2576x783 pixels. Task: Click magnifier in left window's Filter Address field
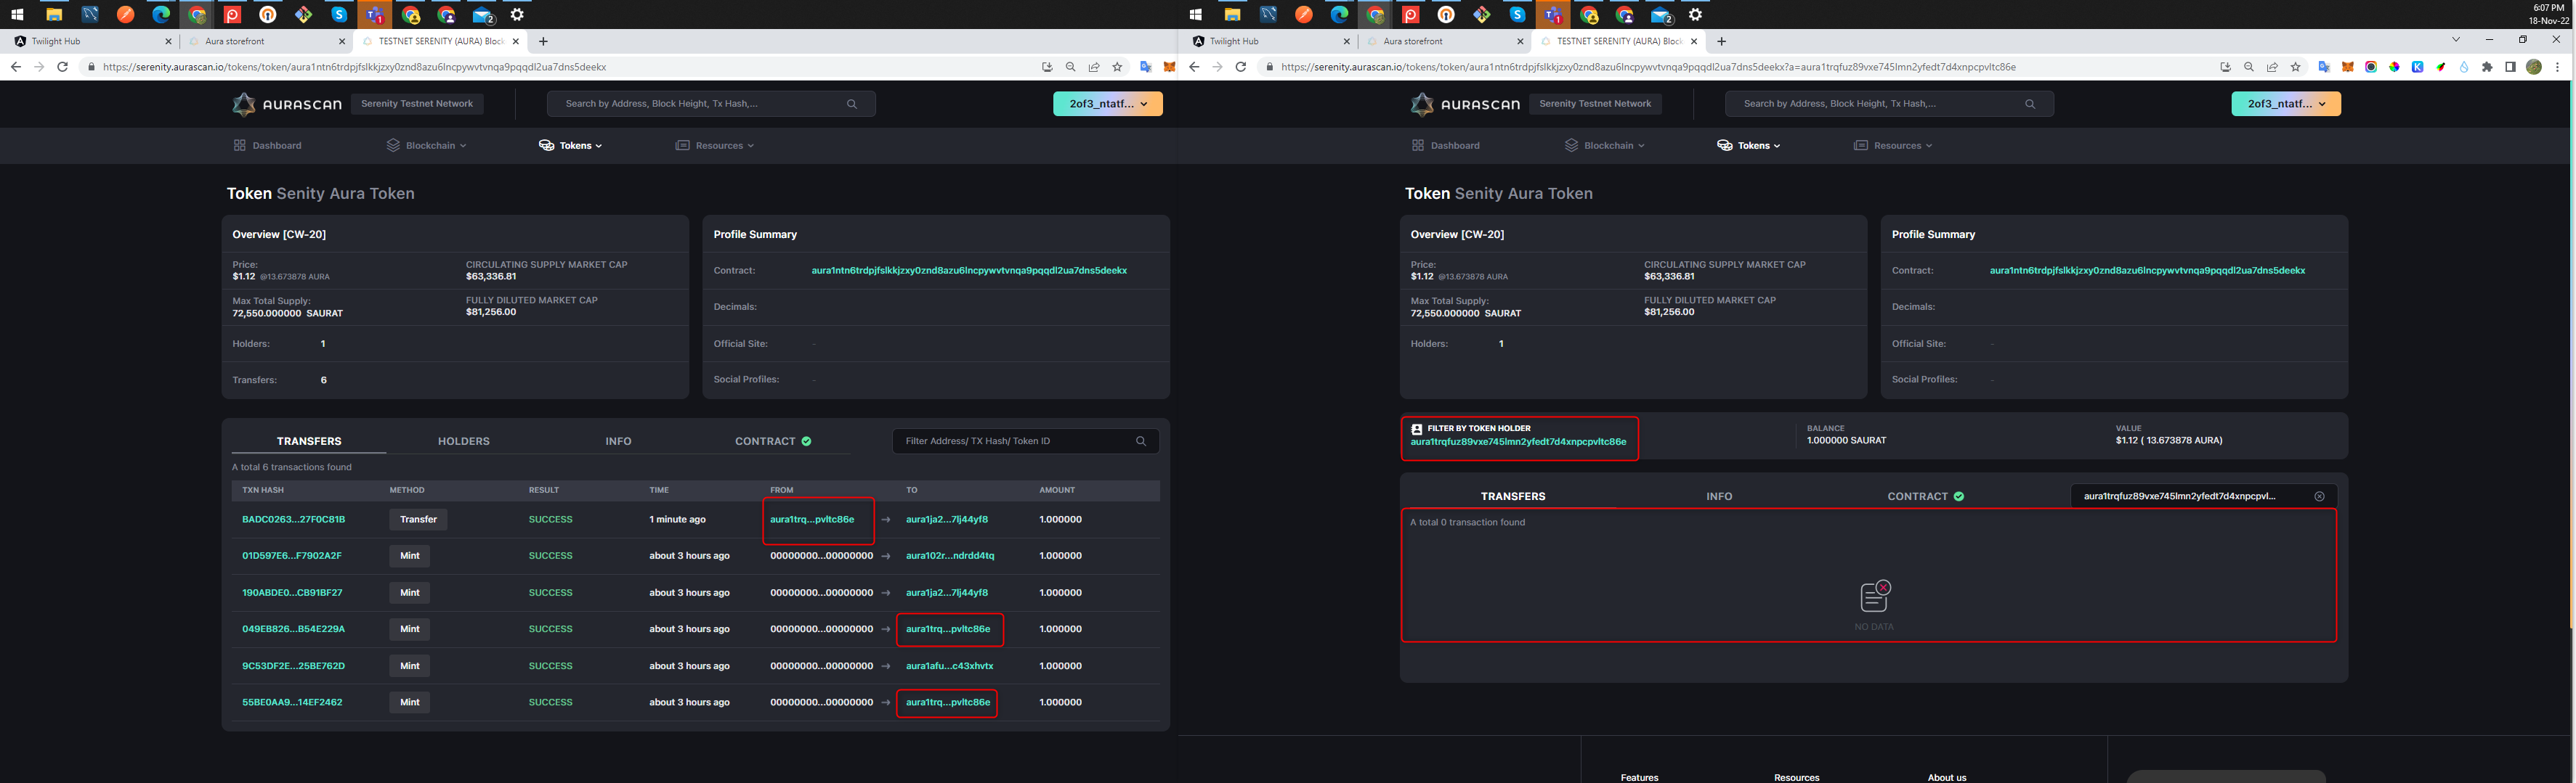1141,441
